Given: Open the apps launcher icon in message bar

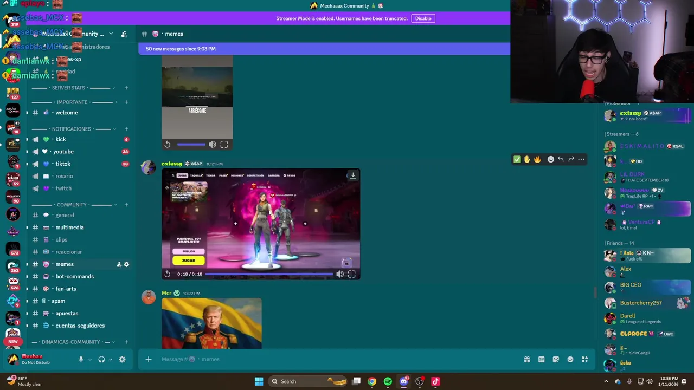Looking at the screenshot, I should pos(585,359).
